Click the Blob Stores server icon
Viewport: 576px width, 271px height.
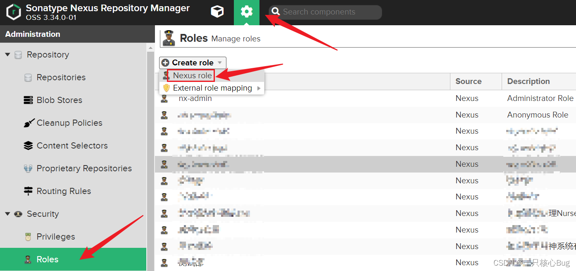point(28,100)
